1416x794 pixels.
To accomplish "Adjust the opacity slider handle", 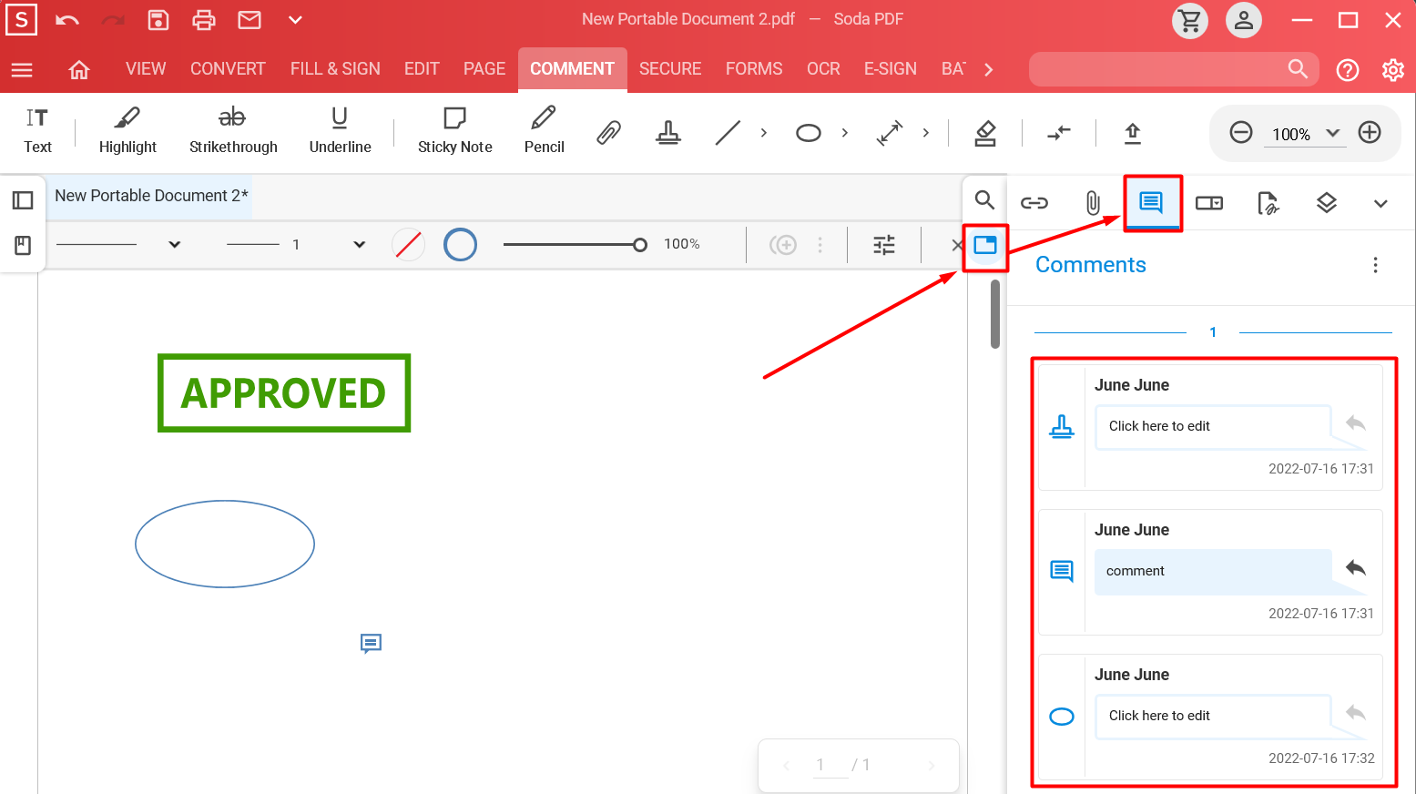I will tap(640, 244).
